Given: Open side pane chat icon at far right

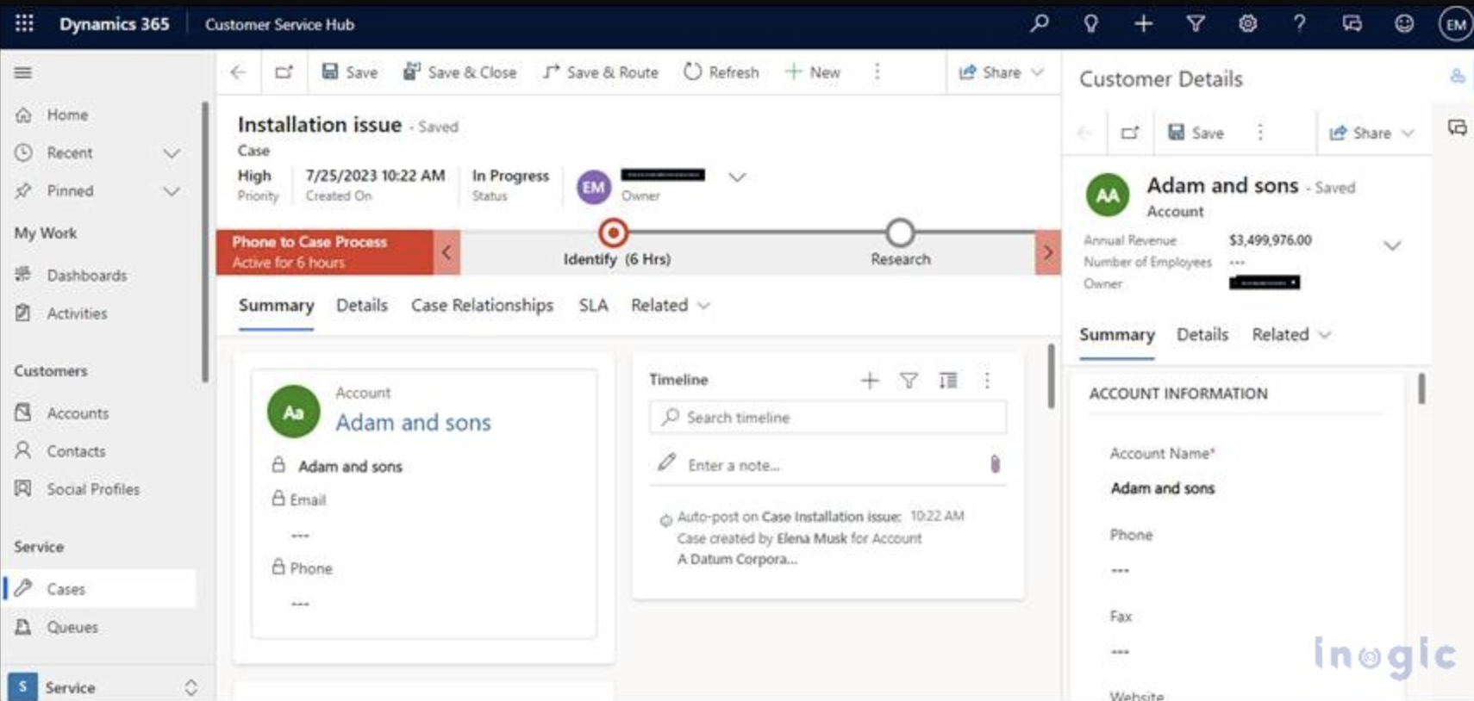Looking at the screenshot, I should point(1457,128).
